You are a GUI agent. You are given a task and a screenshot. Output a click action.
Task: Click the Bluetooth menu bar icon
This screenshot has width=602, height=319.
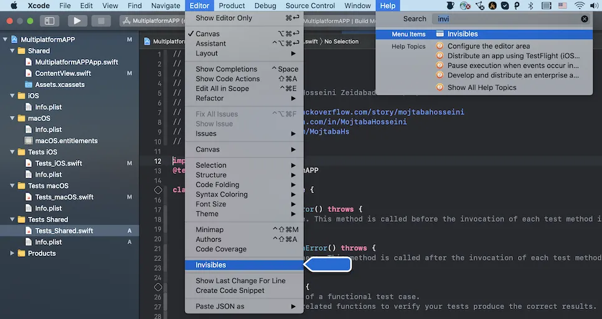point(530,6)
